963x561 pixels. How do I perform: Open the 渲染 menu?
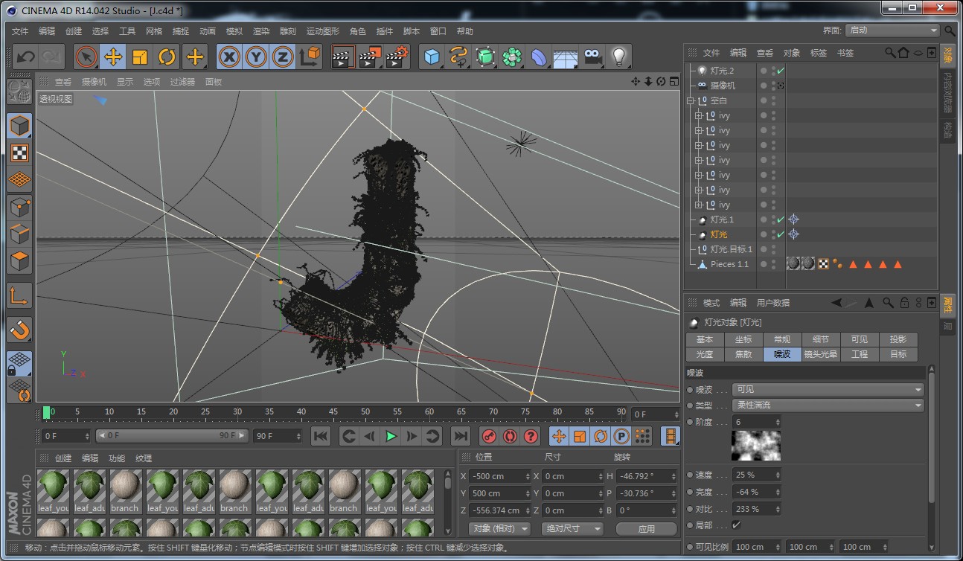point(261,31)
